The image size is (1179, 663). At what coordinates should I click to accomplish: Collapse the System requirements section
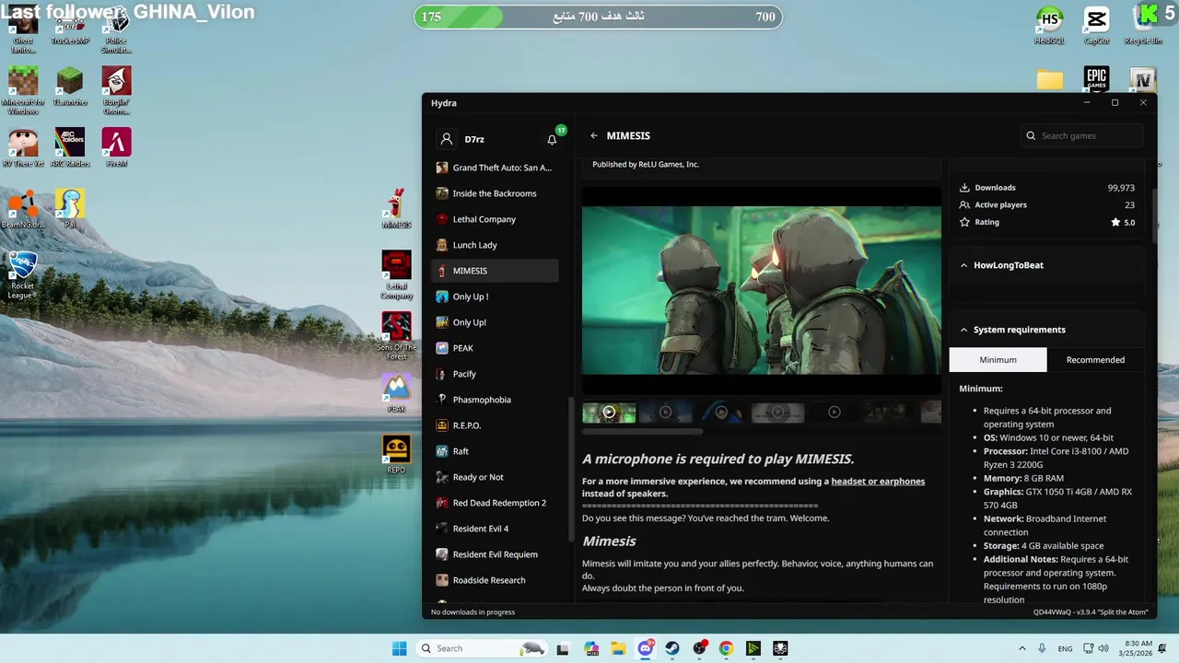point(964,330)
